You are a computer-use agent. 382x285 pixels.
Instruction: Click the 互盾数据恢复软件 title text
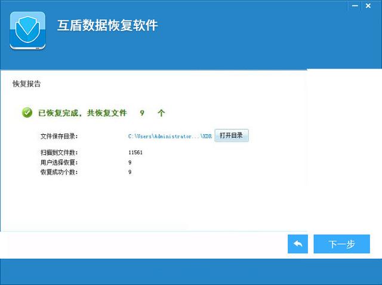tap(107, 25)
